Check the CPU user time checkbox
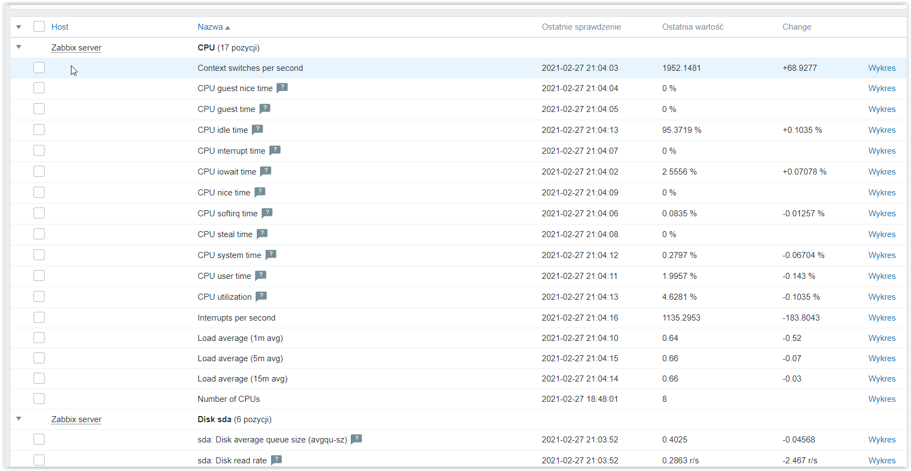The height and width of the screenshot is (471, 911). point(39,276)
